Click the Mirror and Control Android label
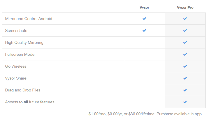 [x=29, y=19]
